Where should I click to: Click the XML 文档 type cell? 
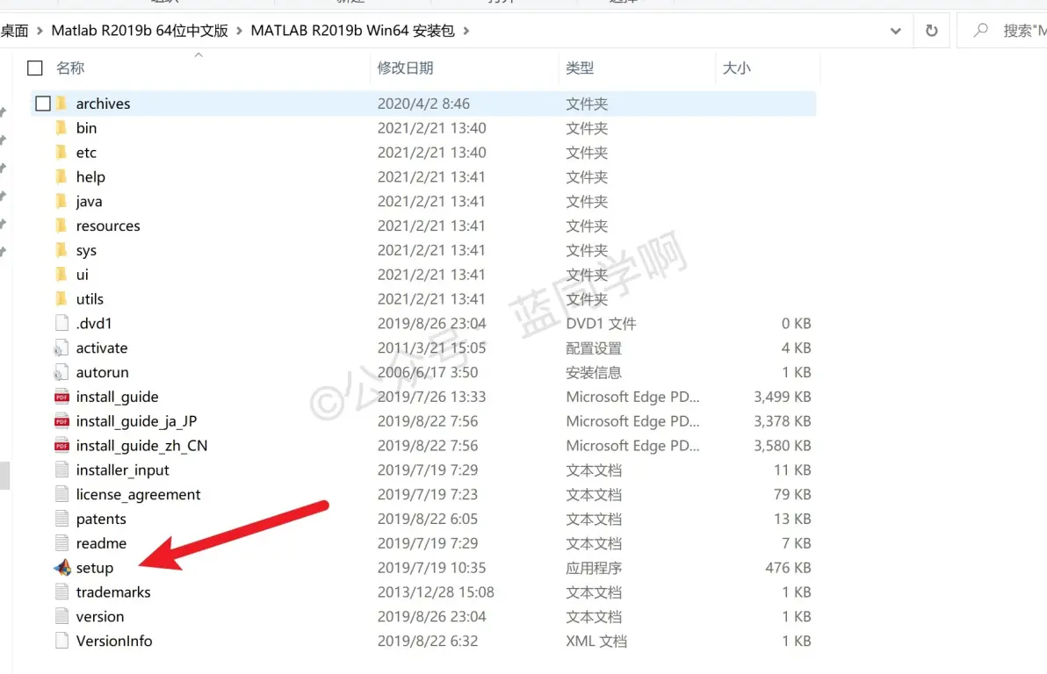pos(596,641)
